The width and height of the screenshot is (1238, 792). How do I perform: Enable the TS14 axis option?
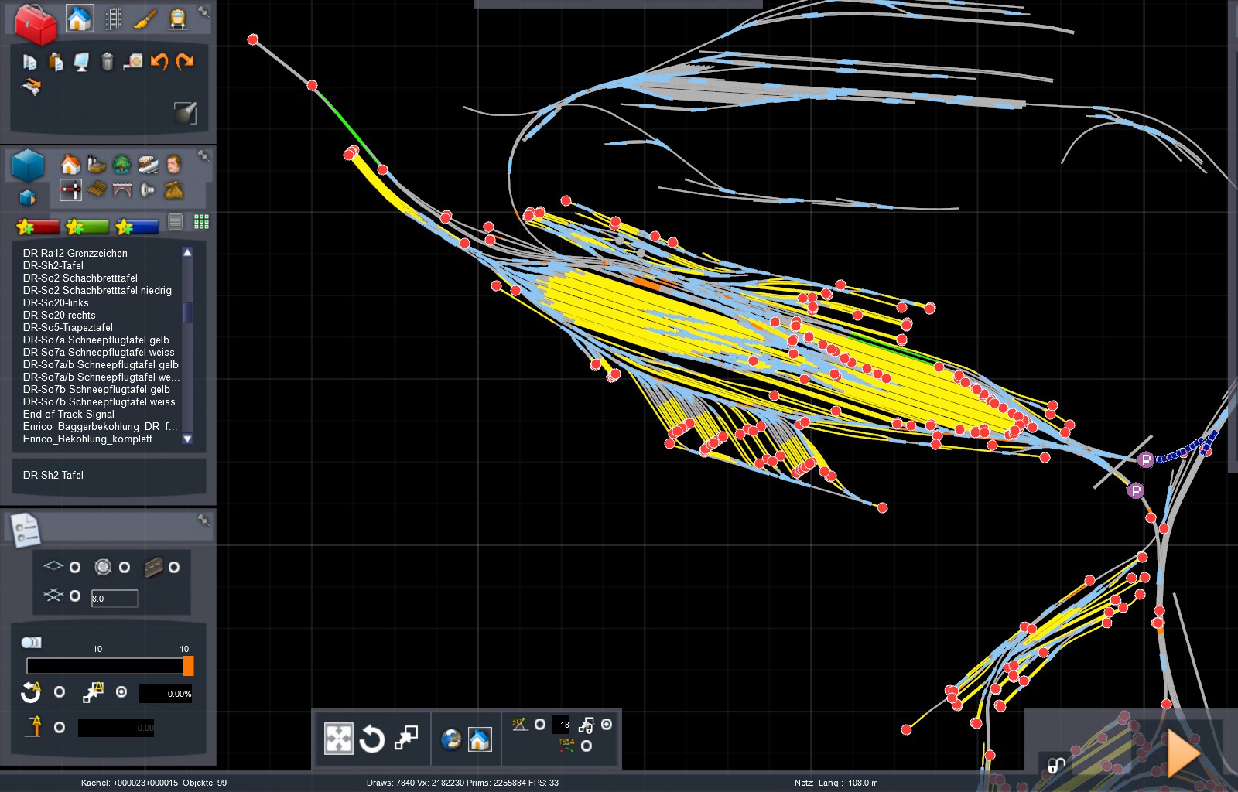point(587,746)
